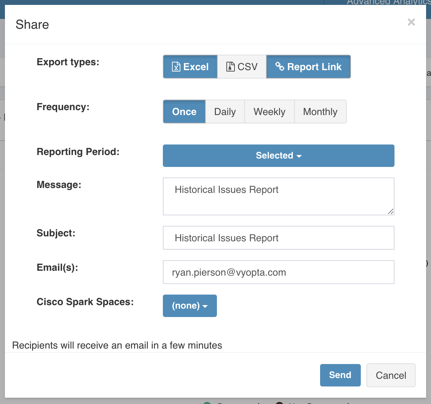Open the Reporting Period Selected dropdown
Screen dimensions: 431x404
pos(278,156)
